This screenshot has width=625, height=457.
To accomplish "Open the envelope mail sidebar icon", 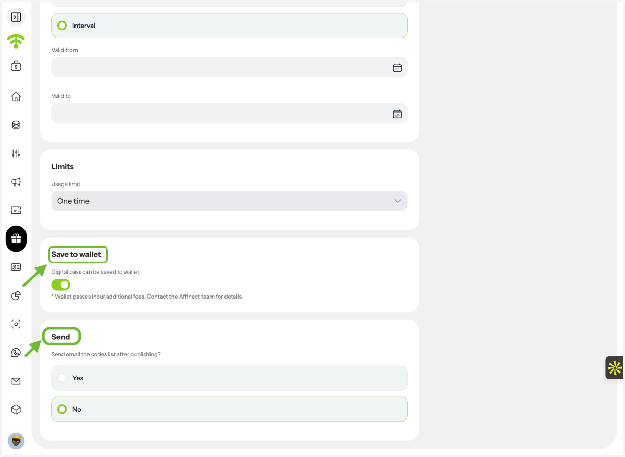I will 16,381.
